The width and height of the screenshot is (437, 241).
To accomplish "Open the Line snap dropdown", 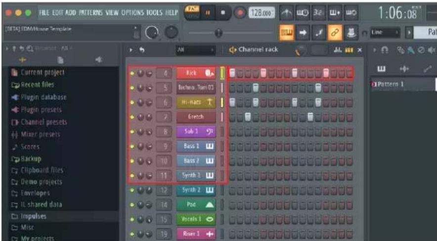I will (385, 33).
